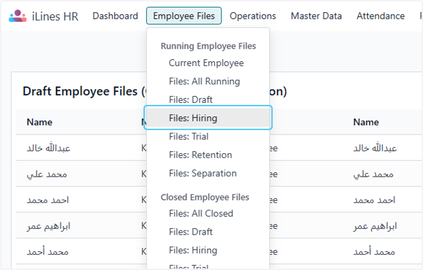423x270 pixels.
Task: Open Files: Retention entry
Action: click(x=201, y=155)
